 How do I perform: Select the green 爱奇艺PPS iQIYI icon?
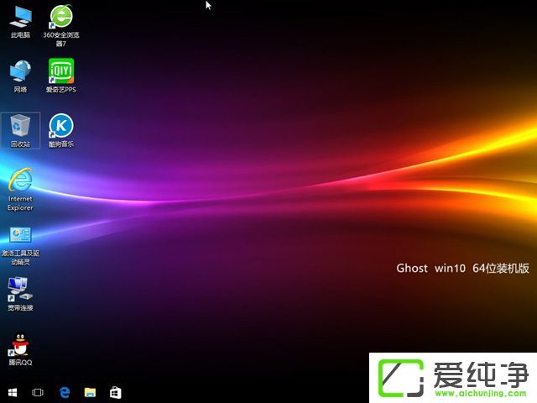[x=60, y=71]
